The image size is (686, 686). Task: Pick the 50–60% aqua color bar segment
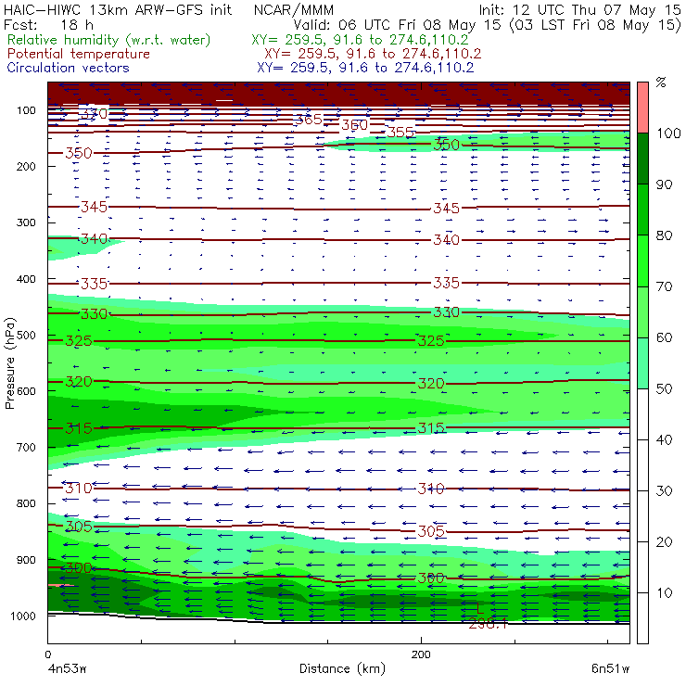642,363
